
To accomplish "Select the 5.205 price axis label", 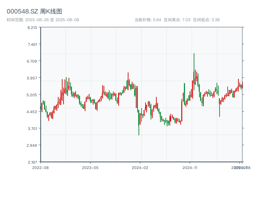I will pos(32,95).
